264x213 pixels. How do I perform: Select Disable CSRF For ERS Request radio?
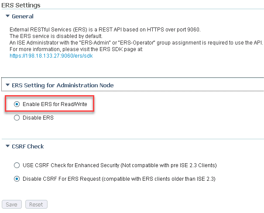[17, 179]
